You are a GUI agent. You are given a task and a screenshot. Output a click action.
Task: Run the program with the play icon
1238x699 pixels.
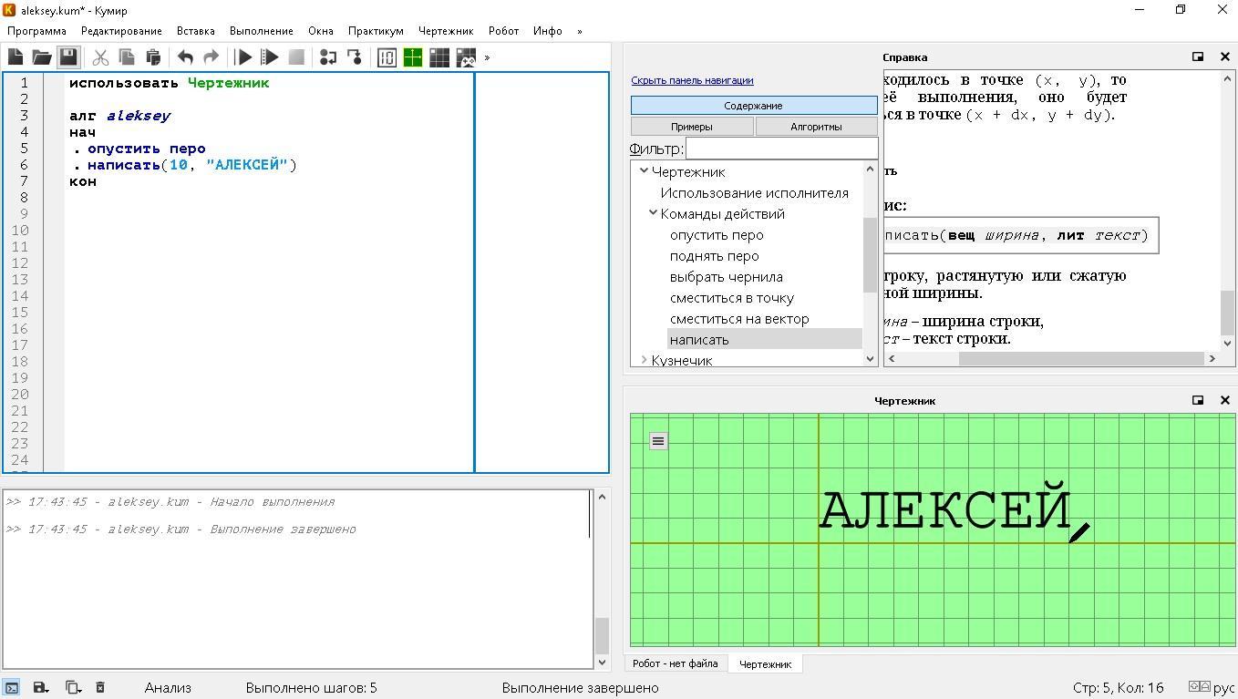coord(243,57)
